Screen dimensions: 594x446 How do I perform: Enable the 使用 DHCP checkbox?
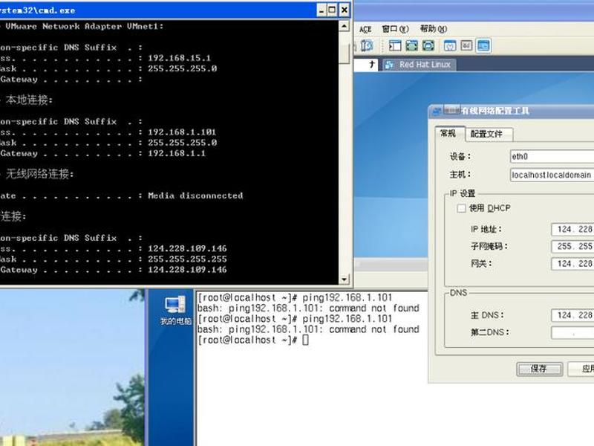click(461, 208)
